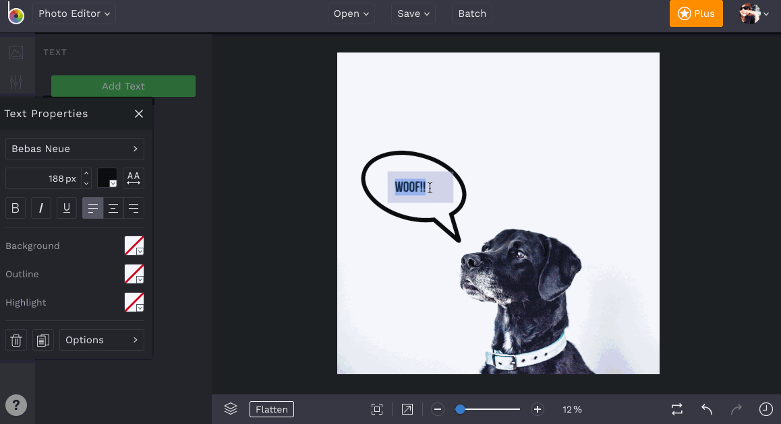Open the edit history clock icon
Screen dimensions: 781x424
tap(765, 409)
